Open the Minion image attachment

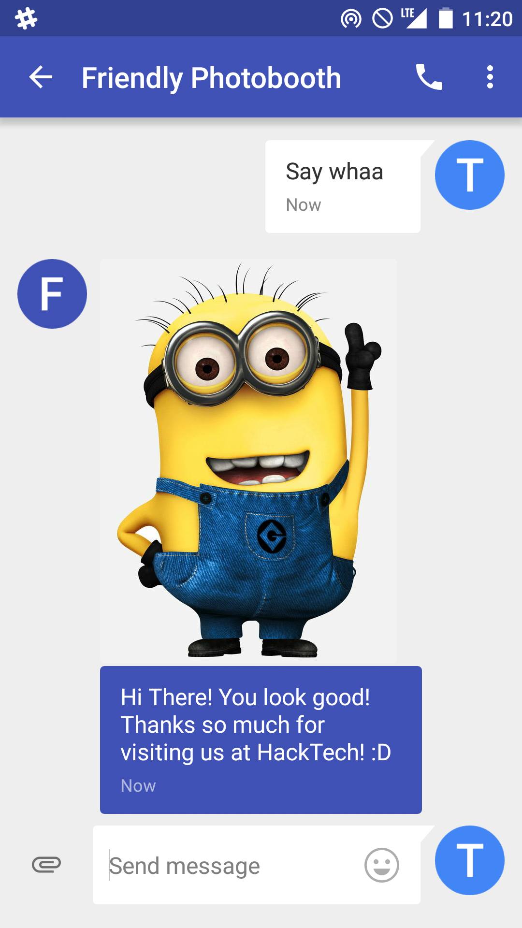(x=248, y=461)
